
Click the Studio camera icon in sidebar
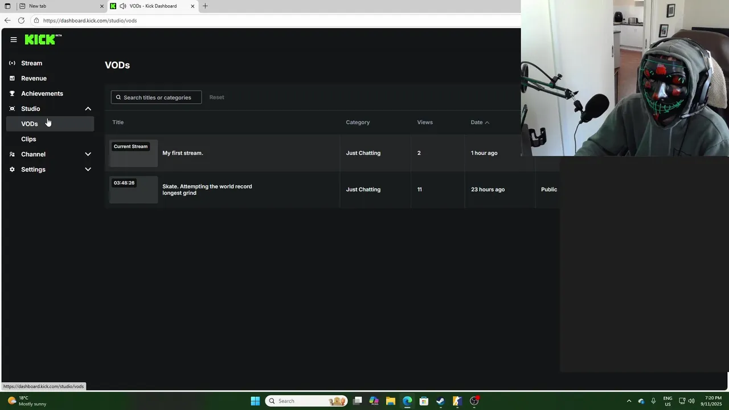pyautogui.click(x=12, y=109)
